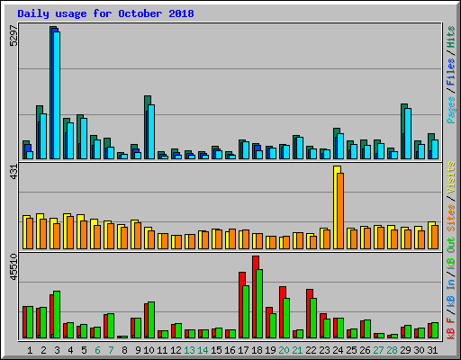Click the 431 axis value

click(14, 172)
